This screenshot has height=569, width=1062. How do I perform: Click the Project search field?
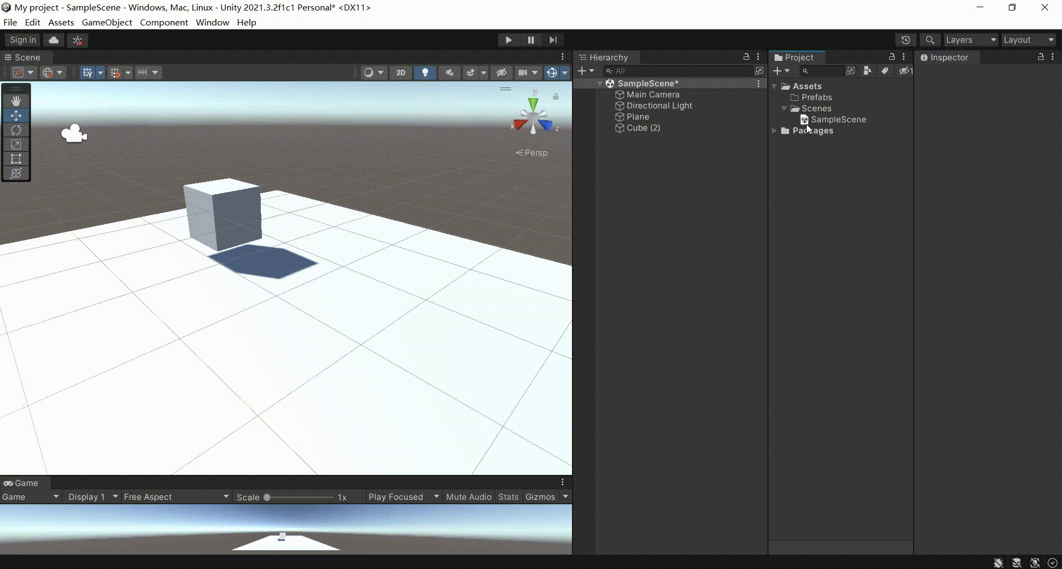[822, 71]
